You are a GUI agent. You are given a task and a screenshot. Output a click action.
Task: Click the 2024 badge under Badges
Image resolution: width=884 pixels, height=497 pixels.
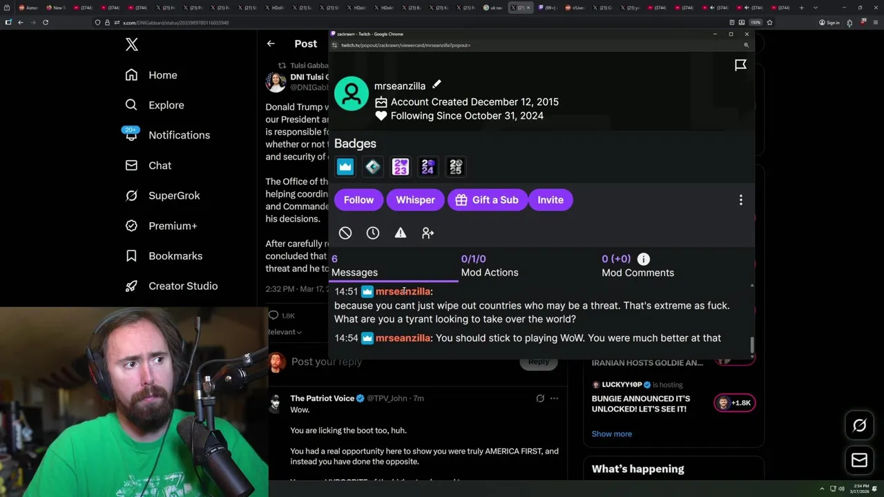pyautogui.click(x=428, y=166)
